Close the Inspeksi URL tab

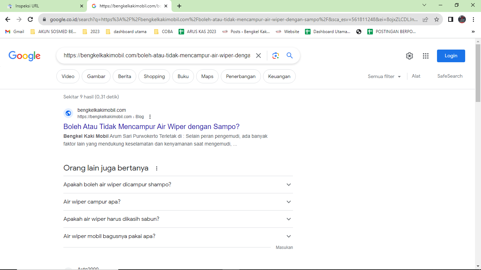click(x=82, y=6)
